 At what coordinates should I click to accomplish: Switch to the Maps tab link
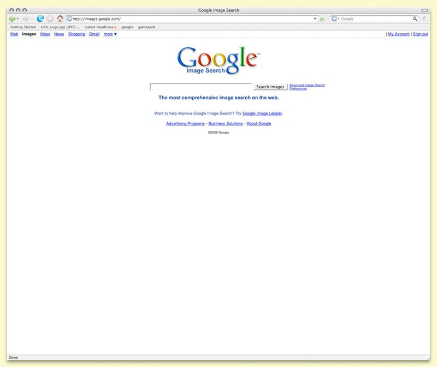click(x=45, y=34)
